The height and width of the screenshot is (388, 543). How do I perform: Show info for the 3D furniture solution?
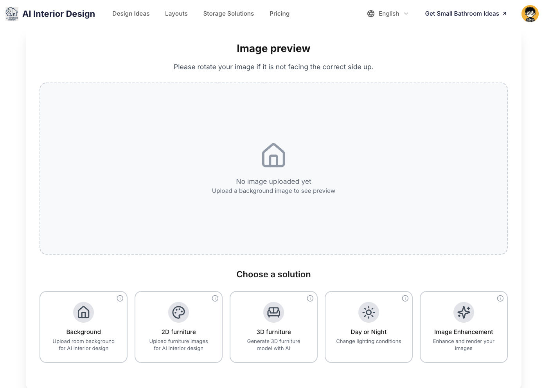click(x=310, y=298)
